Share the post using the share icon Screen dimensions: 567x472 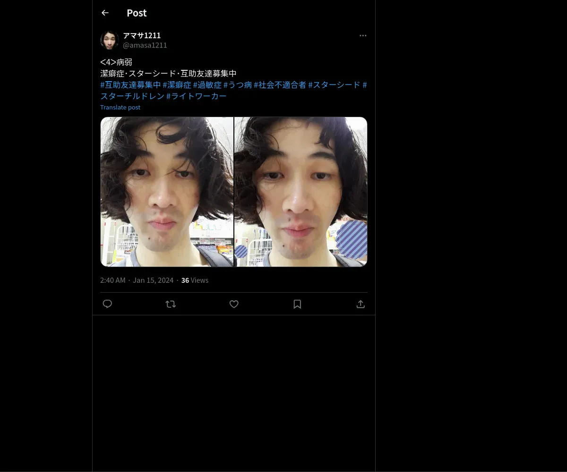361,304
